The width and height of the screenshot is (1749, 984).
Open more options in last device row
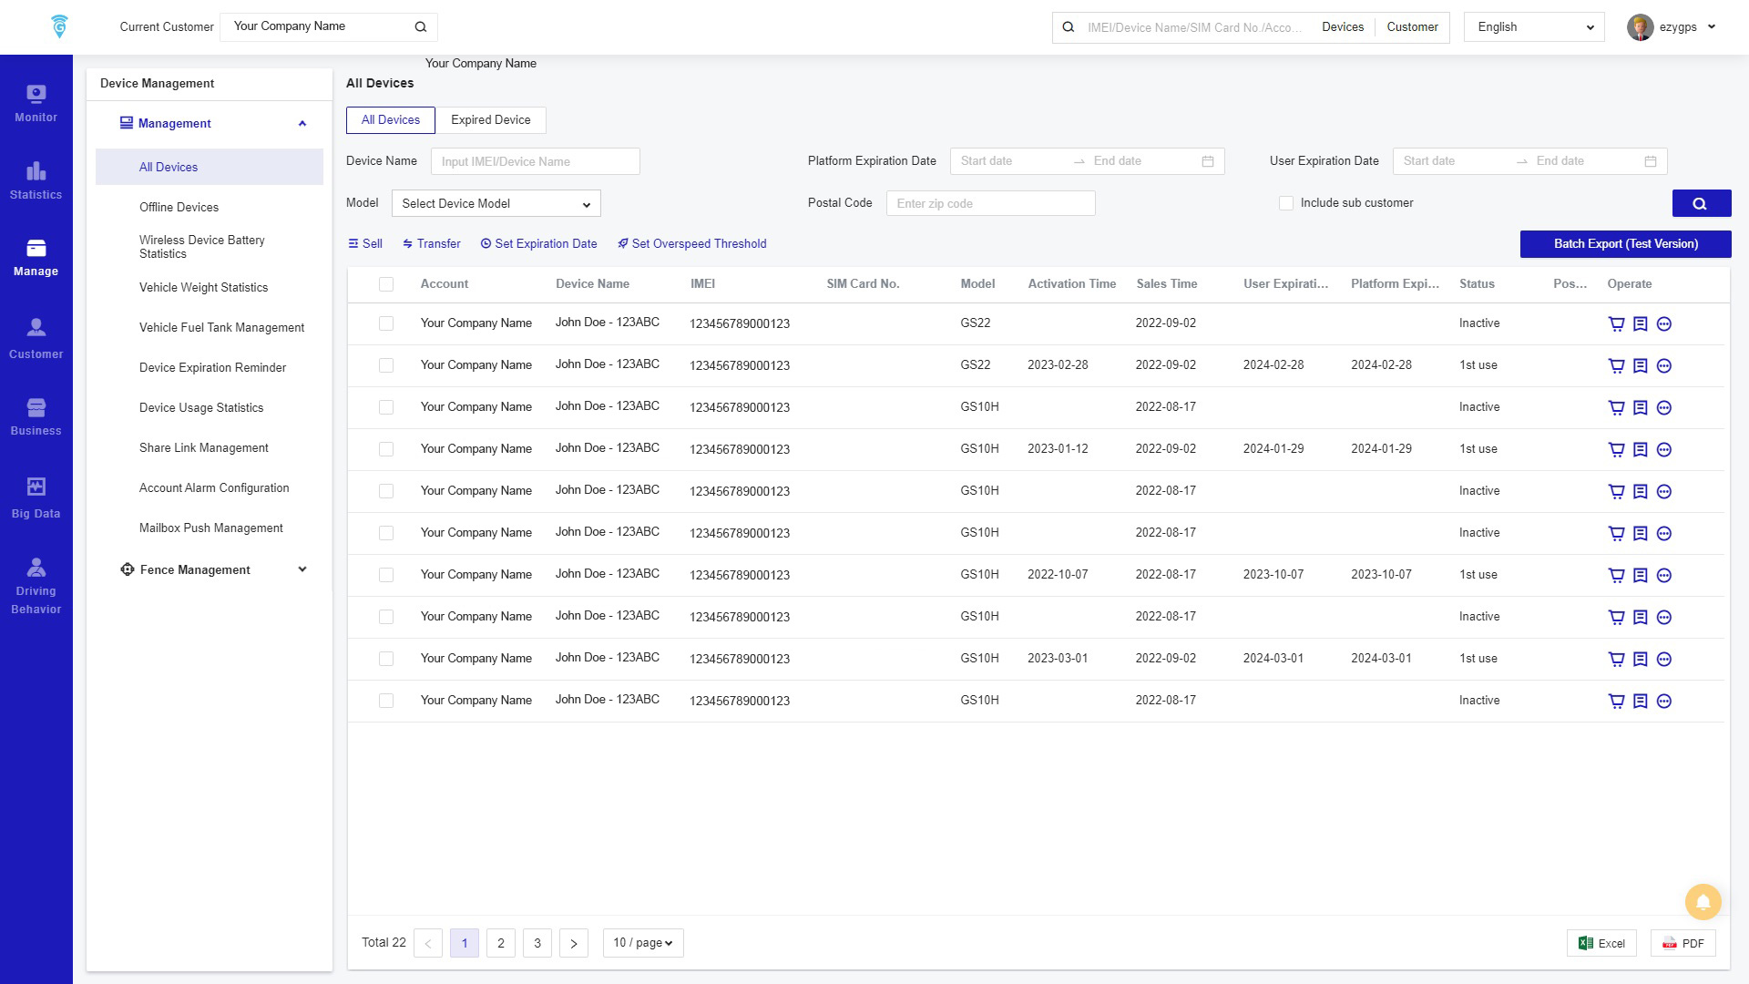pos(1664,701)
